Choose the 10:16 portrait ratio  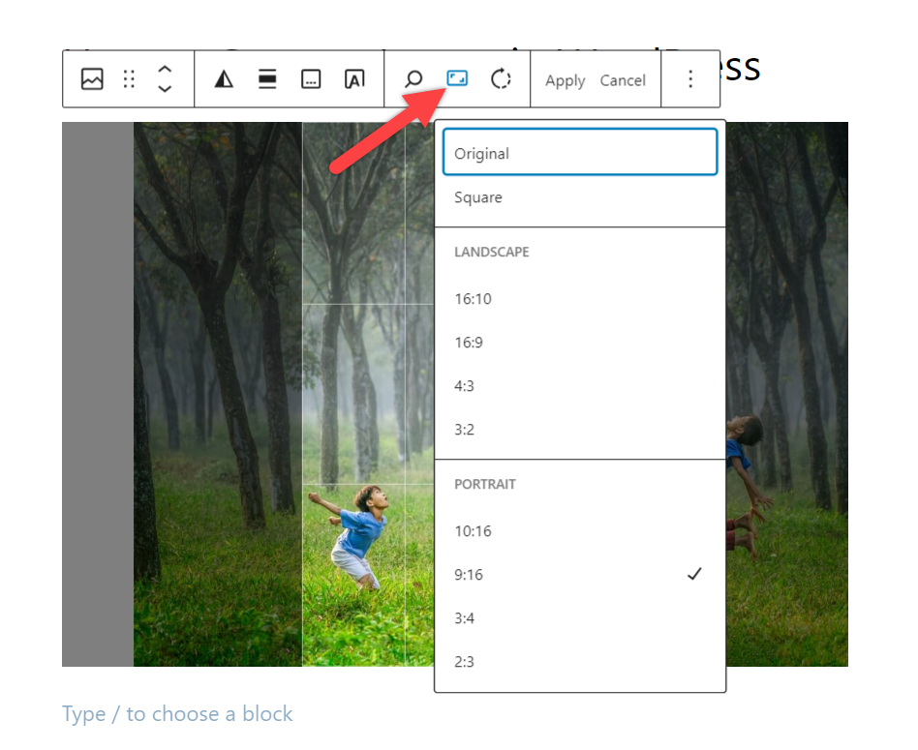coord(580,531)
